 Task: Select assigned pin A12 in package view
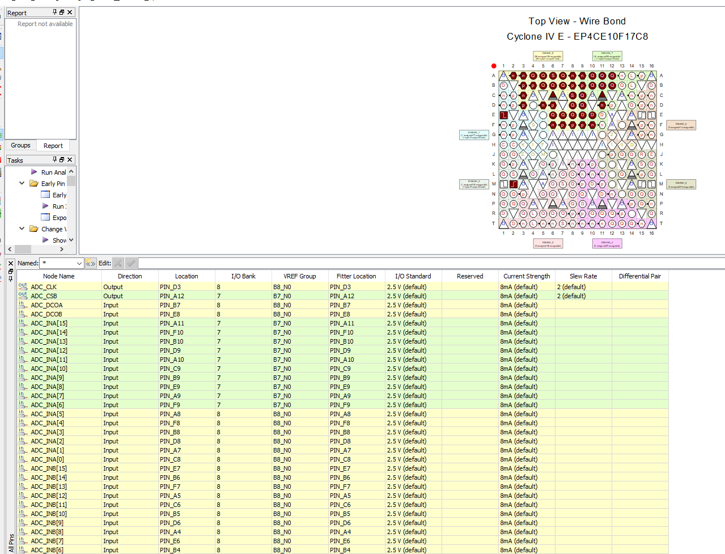(x=612, y=75)
